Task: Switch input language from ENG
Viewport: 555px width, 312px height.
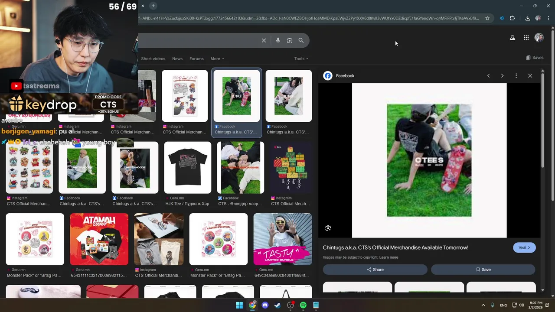Action: point(503,305)
